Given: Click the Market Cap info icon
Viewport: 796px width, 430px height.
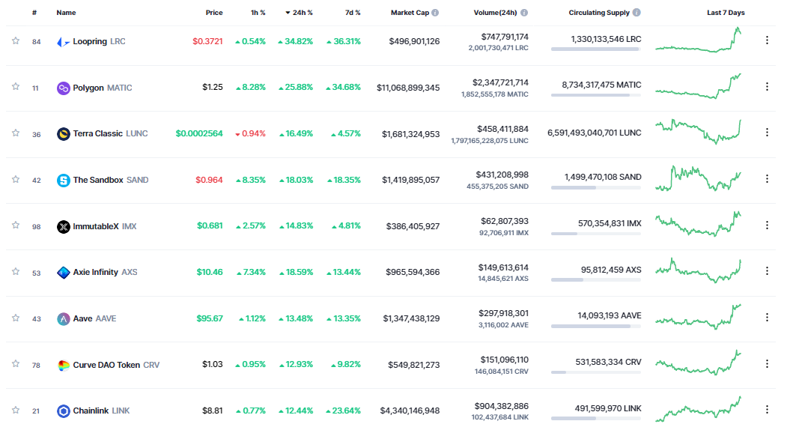Looking at the screenshot, I should point(435,13).
